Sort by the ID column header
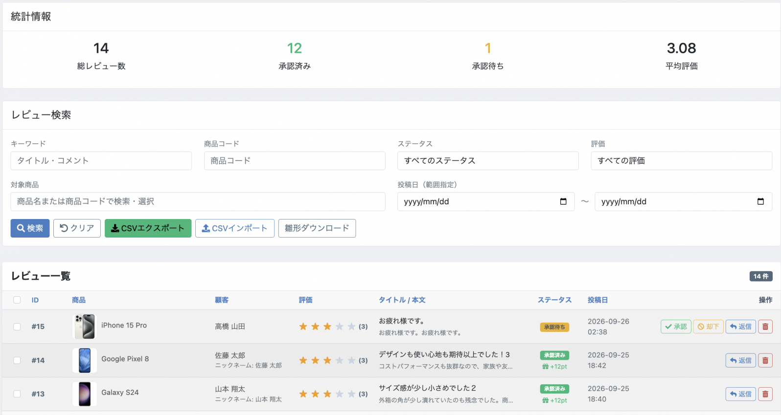This screenshot has width=781, height=415. 35,300
